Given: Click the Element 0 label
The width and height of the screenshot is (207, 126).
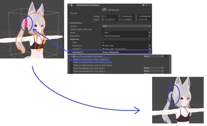Looking at the screenshot, I should (x=77, y=46).
